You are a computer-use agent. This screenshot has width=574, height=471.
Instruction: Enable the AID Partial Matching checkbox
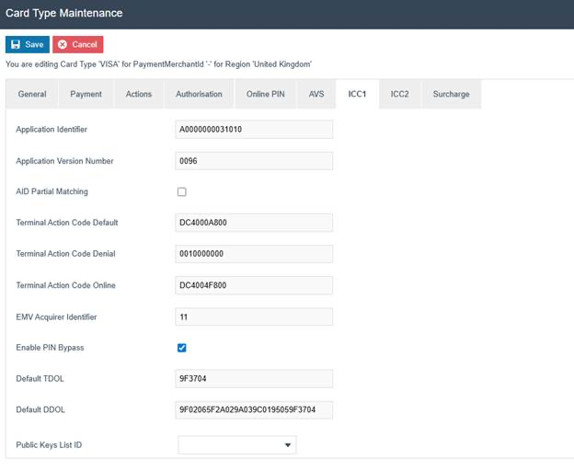coord(181,192)
